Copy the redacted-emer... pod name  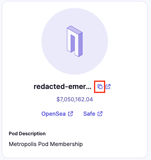(100, 87)
